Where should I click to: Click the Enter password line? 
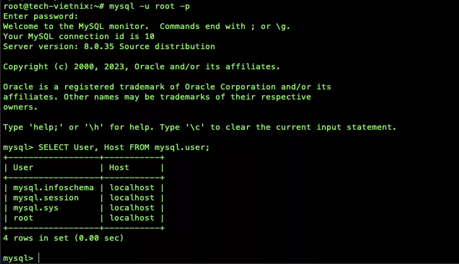pyautogui.click(x=41, y=16)
